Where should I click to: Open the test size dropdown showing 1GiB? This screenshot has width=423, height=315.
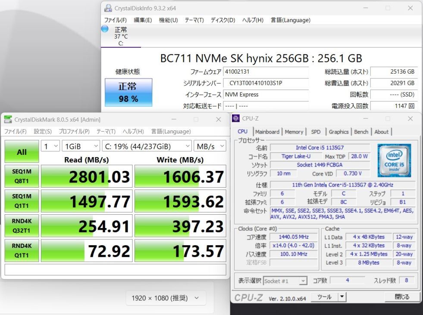(x=81, y=146)
